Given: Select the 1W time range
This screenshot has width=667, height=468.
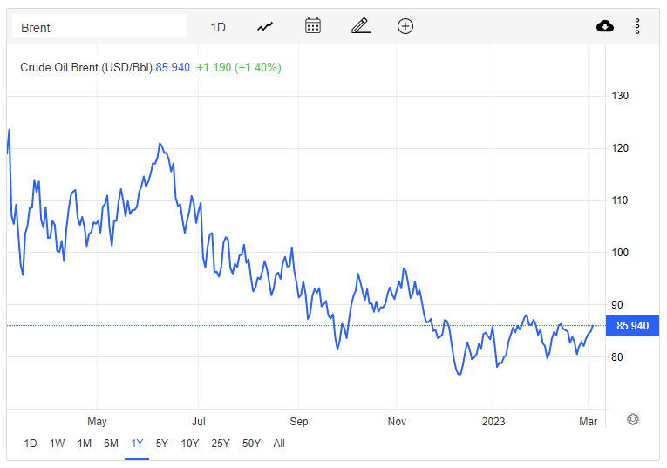Looking at the screenshot, I should click(x=57, y=444).
